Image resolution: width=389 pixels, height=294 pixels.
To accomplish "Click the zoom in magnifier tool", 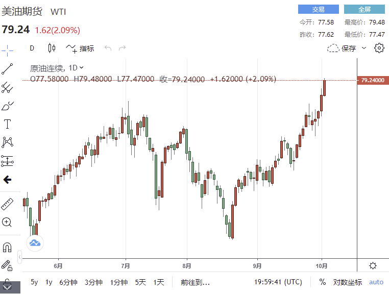I will (7, 222).
